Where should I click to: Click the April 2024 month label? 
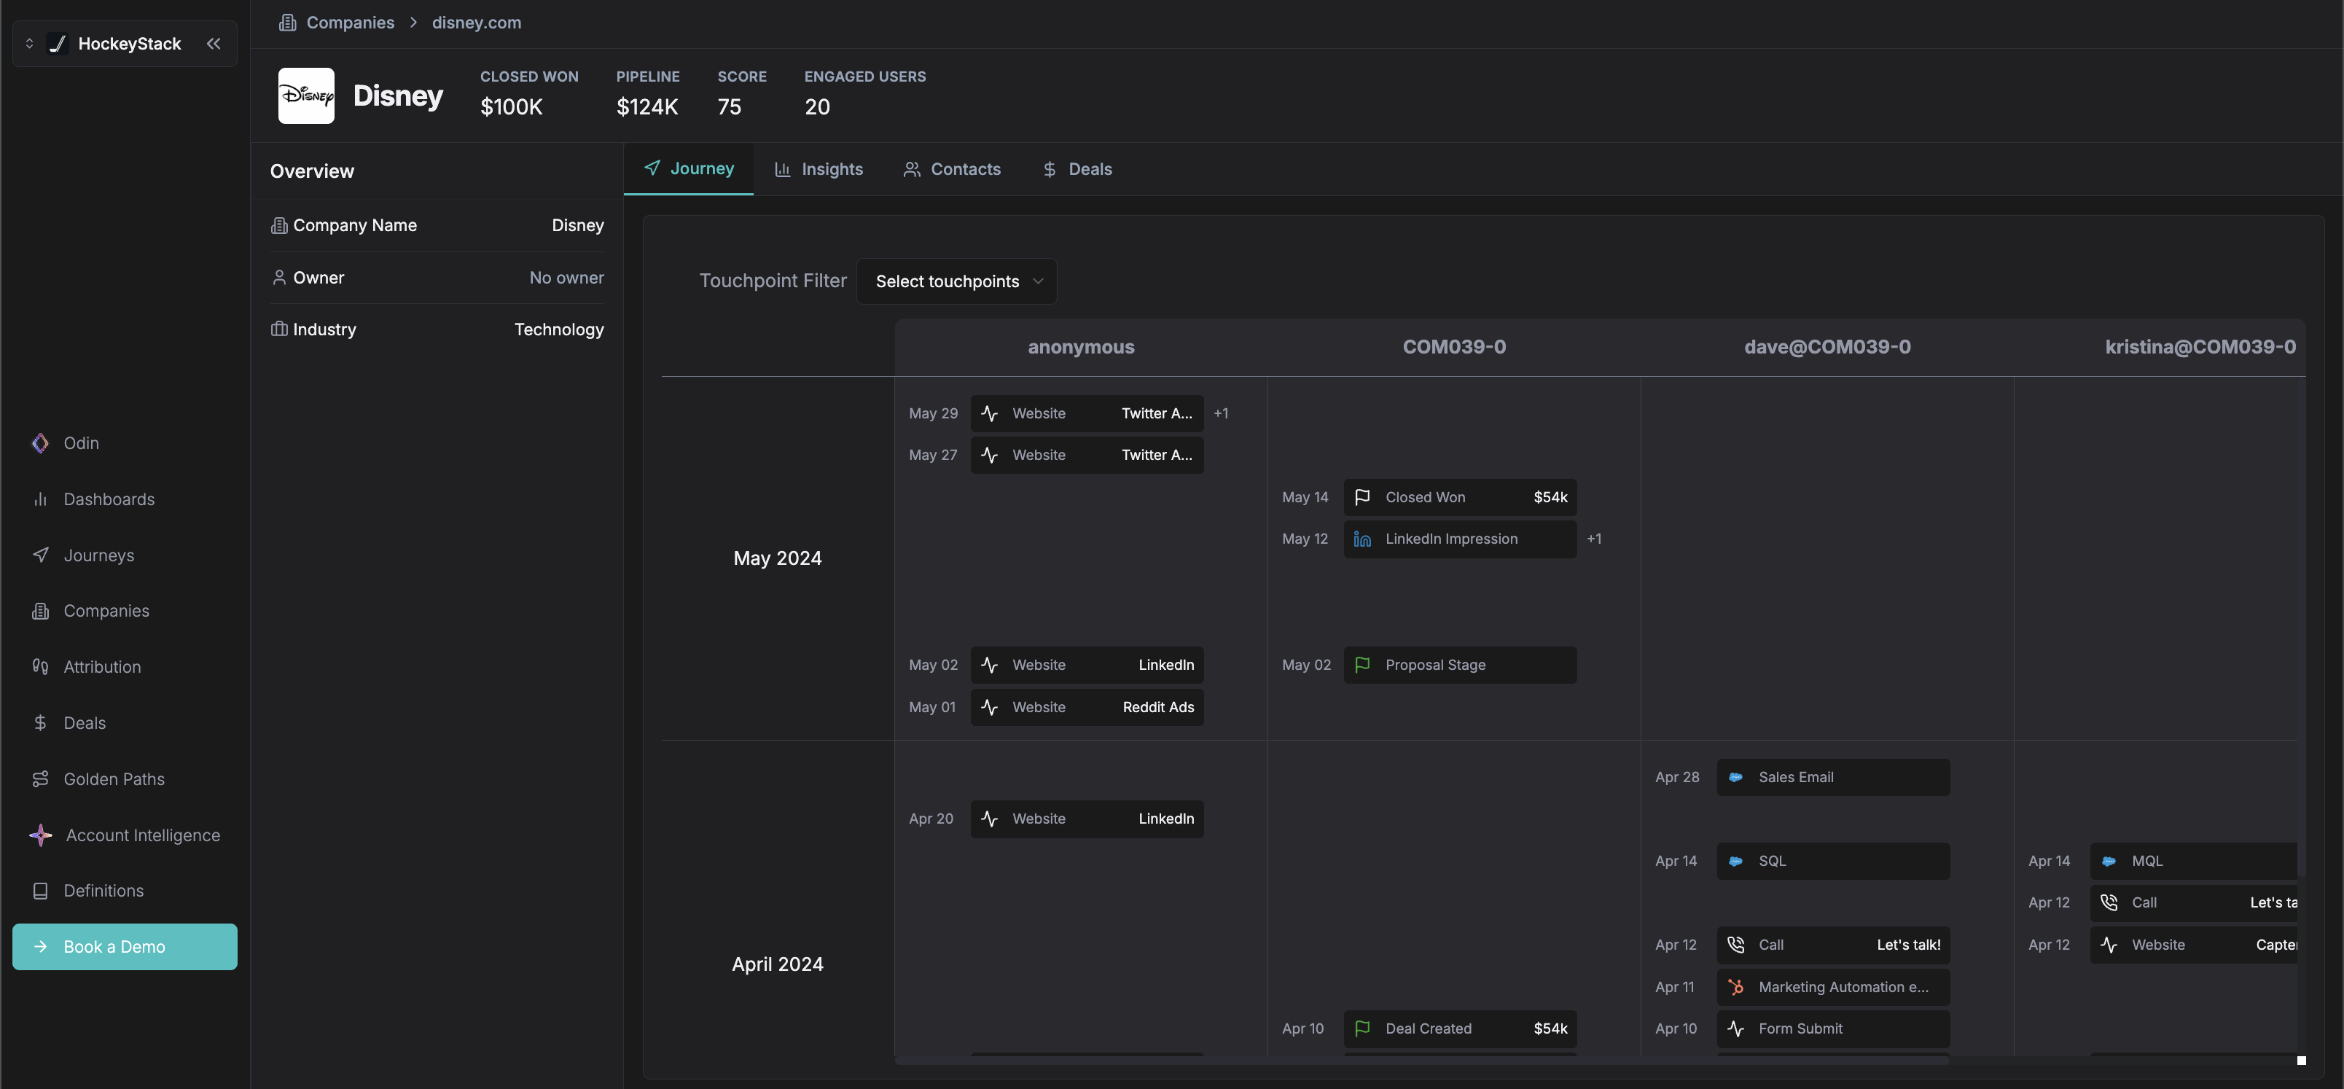pos(777,964)
